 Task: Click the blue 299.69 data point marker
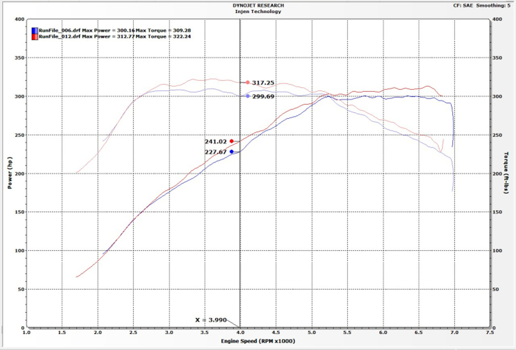click(x=248, y=96)
